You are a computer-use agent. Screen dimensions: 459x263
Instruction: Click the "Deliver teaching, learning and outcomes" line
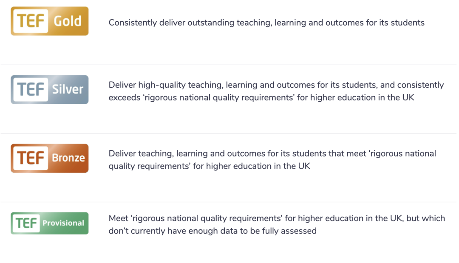pos(272,154)
